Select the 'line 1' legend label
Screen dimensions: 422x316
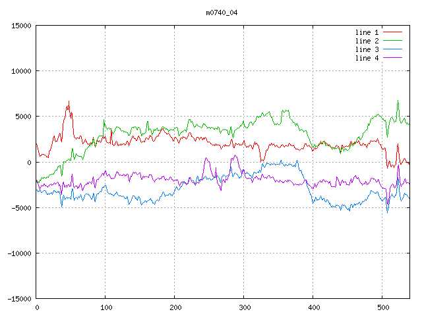(367, 32)
